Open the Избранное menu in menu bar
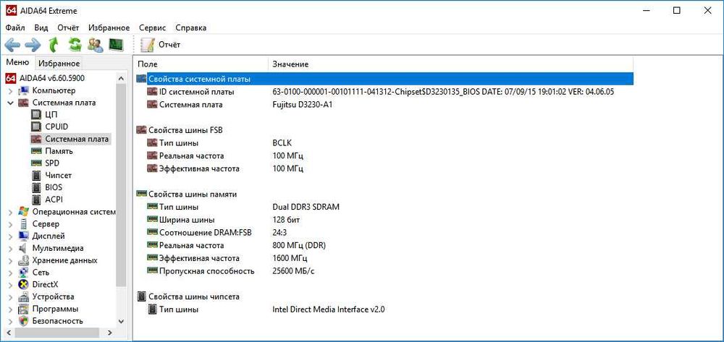 [x=109, y=27]
